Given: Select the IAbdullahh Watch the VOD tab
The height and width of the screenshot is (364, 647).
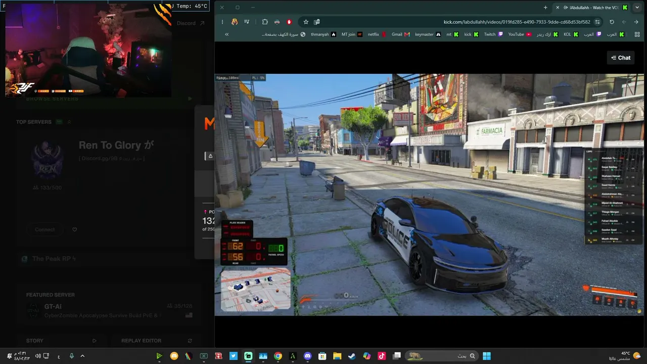Looking at the screenshot, I should tap(590, 8).
